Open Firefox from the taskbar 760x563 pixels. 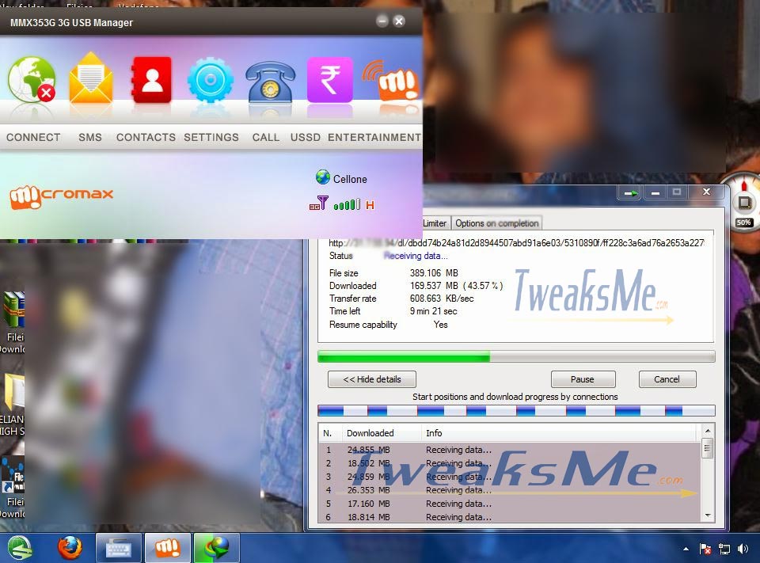pos(70,548)
